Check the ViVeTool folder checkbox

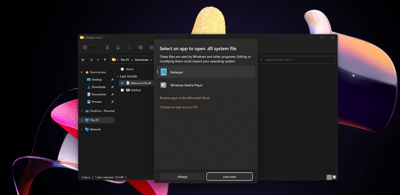coord(122,90)
